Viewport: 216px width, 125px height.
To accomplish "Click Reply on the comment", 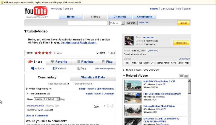I will 96,106.
